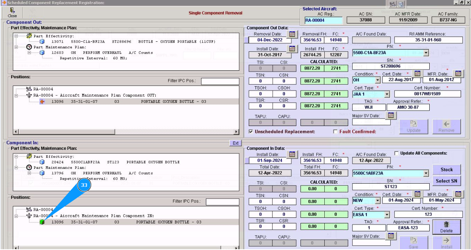Click the Component Out Filter IPC Pos. field
This screenshot has width=471, height=250.
(220, 81)
